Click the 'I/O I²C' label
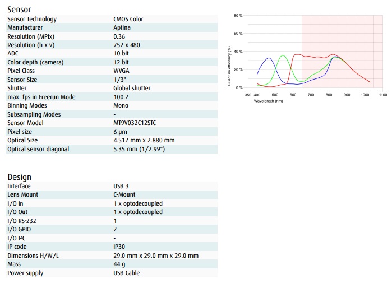Image resolution: width=392 pixels, height=288 pixels. [16, 238]
